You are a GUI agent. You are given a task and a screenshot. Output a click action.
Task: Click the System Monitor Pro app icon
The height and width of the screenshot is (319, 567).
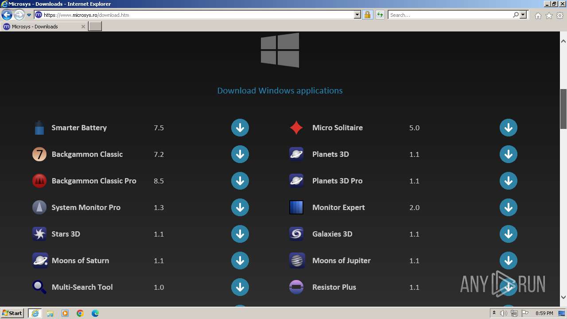[x=39, y=207]
